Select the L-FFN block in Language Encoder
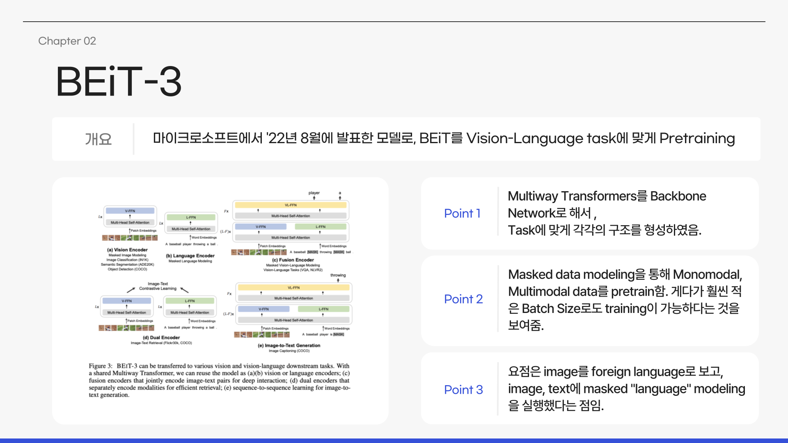 [x=190, y=217]
